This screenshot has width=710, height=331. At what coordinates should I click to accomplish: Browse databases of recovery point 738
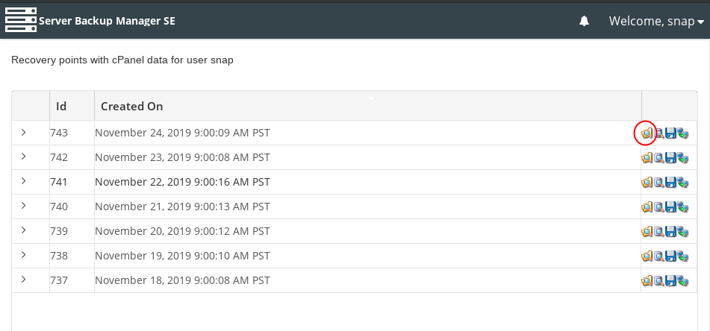coord(659,256)
